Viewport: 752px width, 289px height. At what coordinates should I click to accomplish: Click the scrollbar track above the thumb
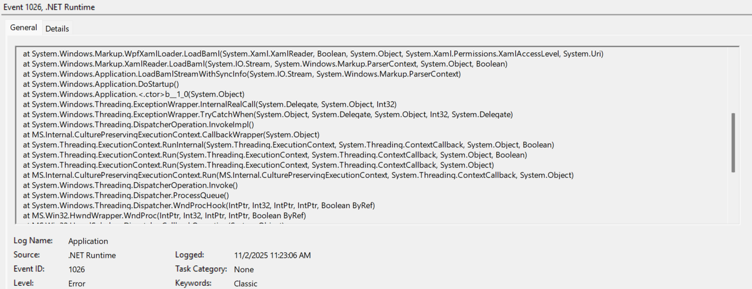coord(733,81)
